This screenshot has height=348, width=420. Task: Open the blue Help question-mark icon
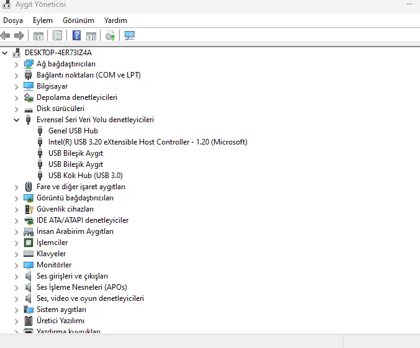76,35
